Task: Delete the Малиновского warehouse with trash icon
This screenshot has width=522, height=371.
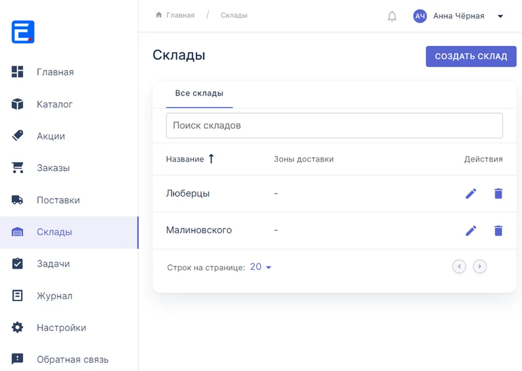Action: pyautogui.click(x=498, y=231)
